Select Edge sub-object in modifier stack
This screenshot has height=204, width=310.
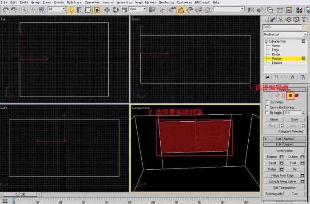point(275,50)
